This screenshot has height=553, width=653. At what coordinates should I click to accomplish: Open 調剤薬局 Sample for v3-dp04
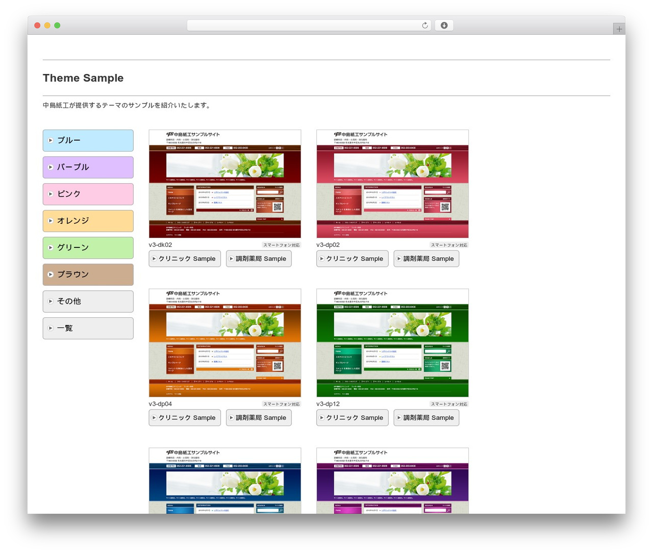(x=259, y=418)
